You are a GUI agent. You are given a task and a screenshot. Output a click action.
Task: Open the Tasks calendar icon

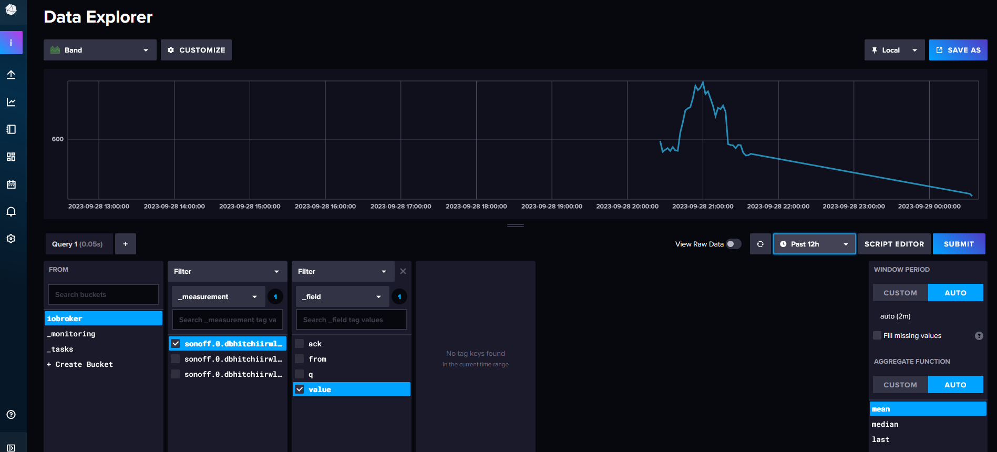point(11,184)
